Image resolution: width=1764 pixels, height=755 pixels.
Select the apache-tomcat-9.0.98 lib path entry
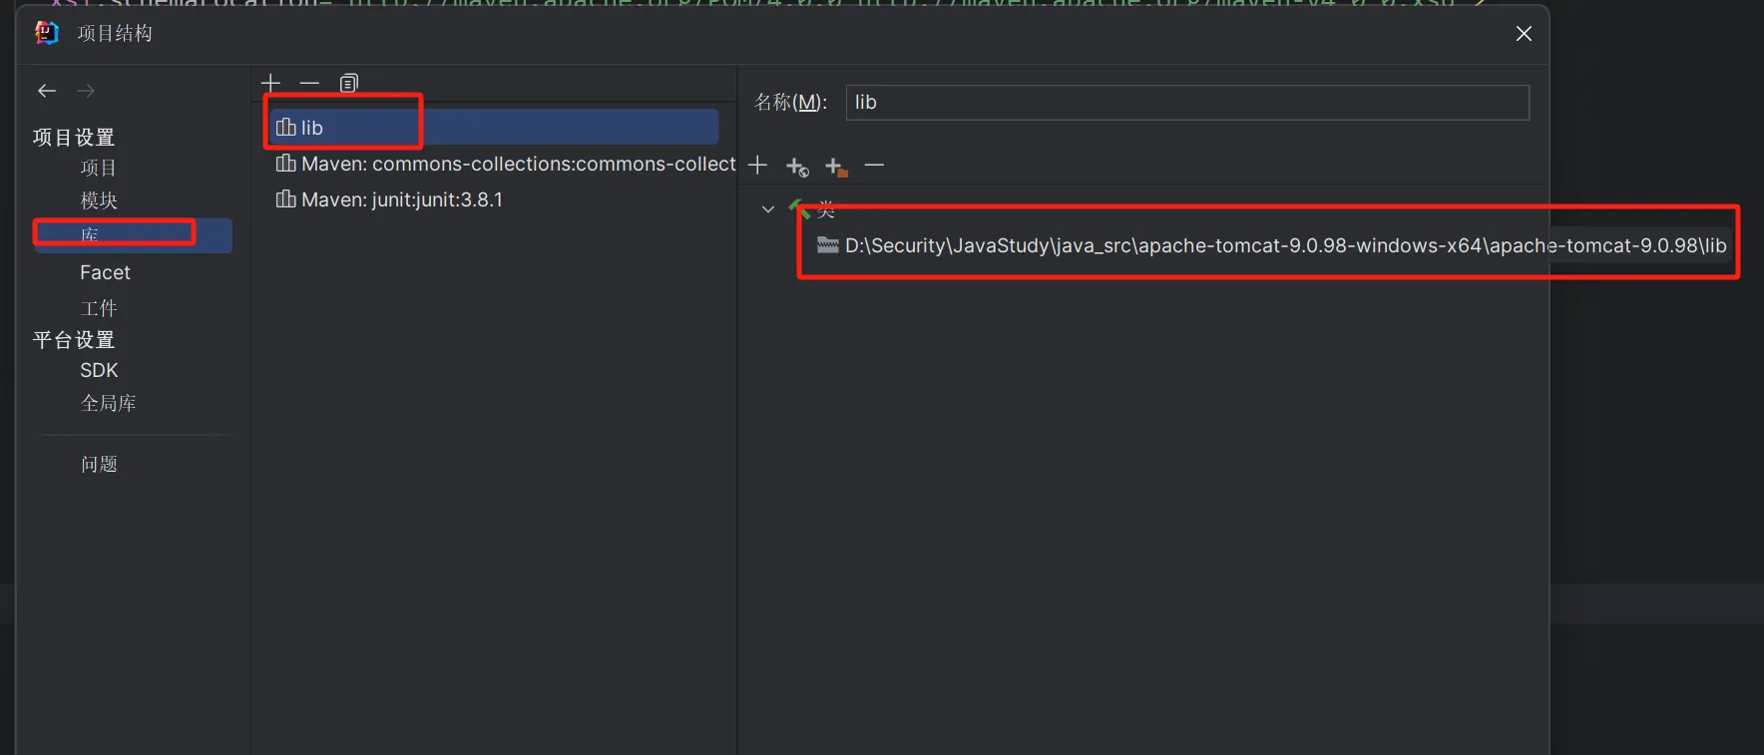1271,245
